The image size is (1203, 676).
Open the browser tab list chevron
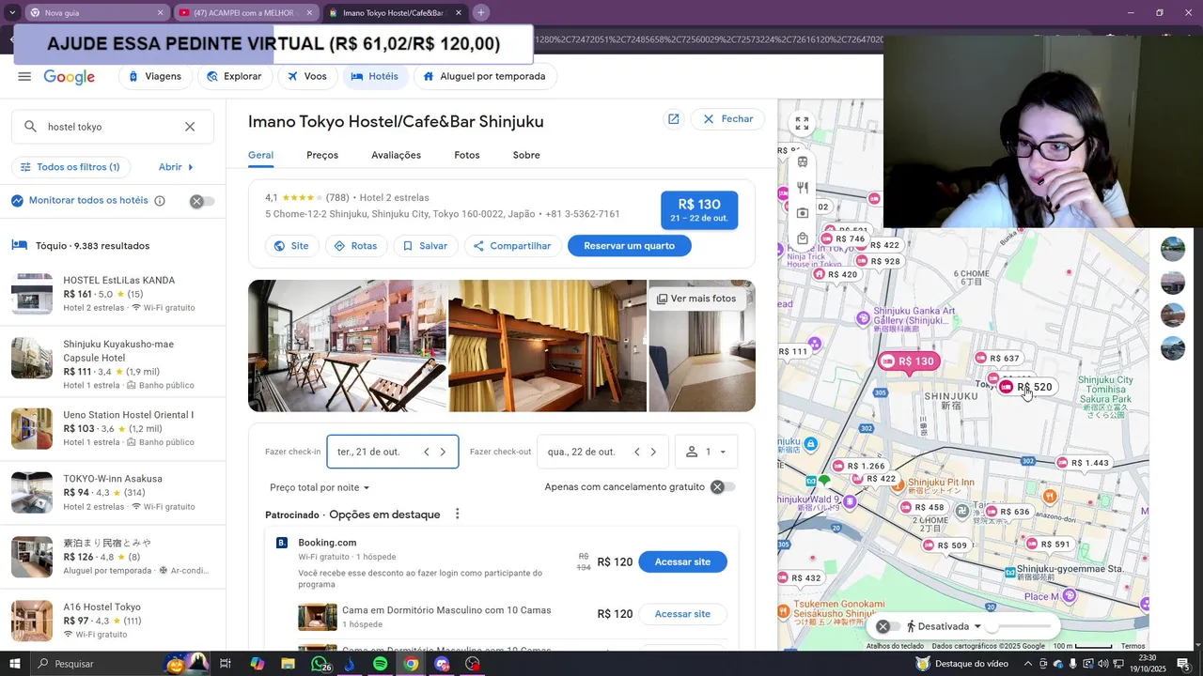pyautogui.click(x=12, y=12)
